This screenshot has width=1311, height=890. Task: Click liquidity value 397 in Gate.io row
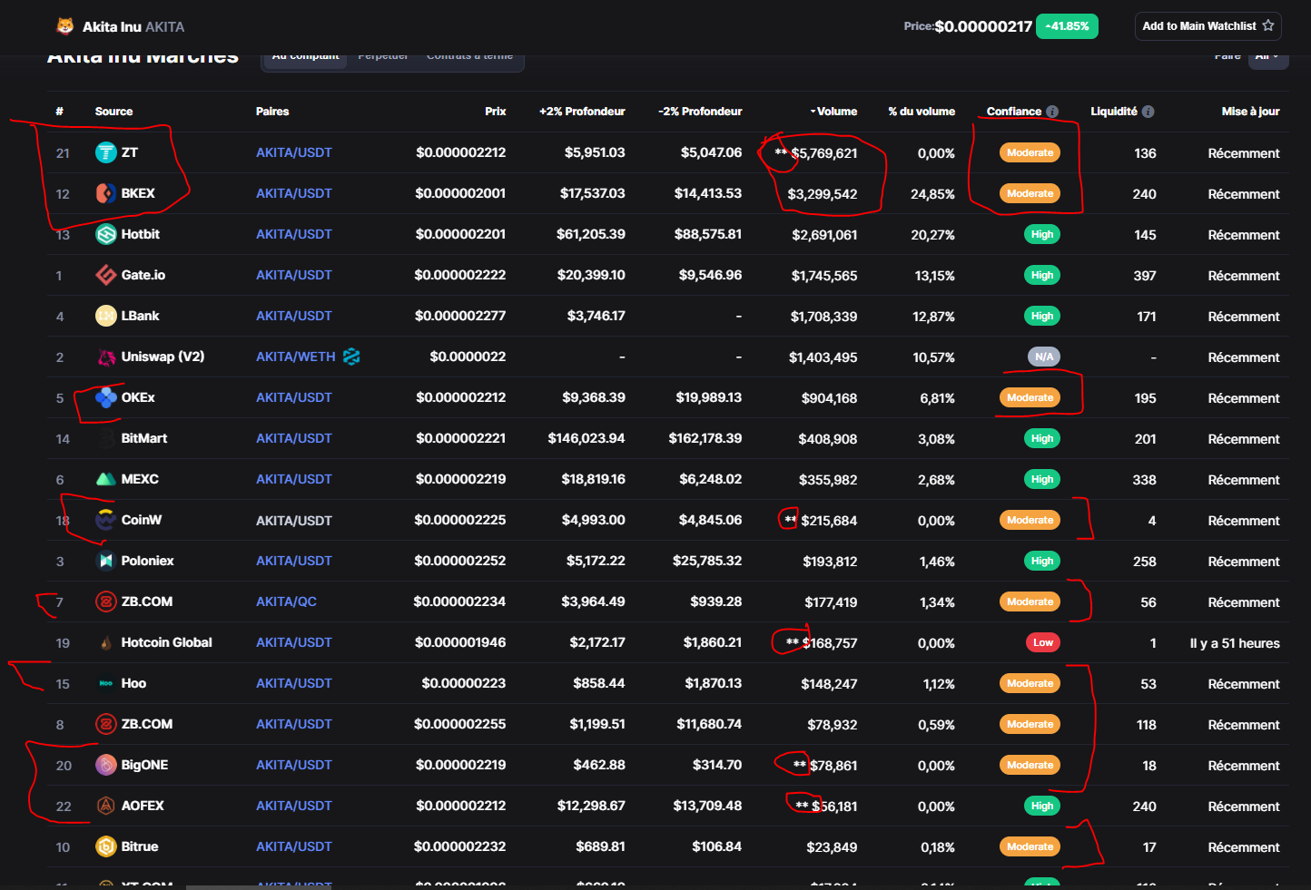pos(1145,276)
